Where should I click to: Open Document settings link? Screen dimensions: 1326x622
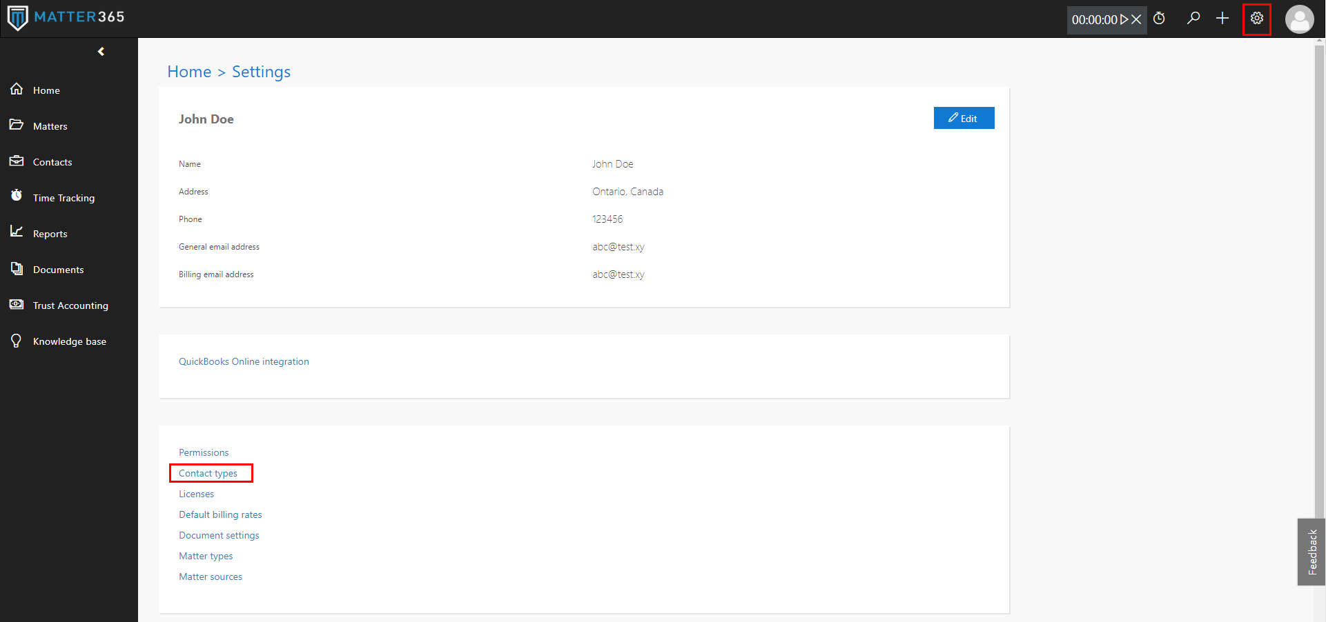click(x=219, y=535)
